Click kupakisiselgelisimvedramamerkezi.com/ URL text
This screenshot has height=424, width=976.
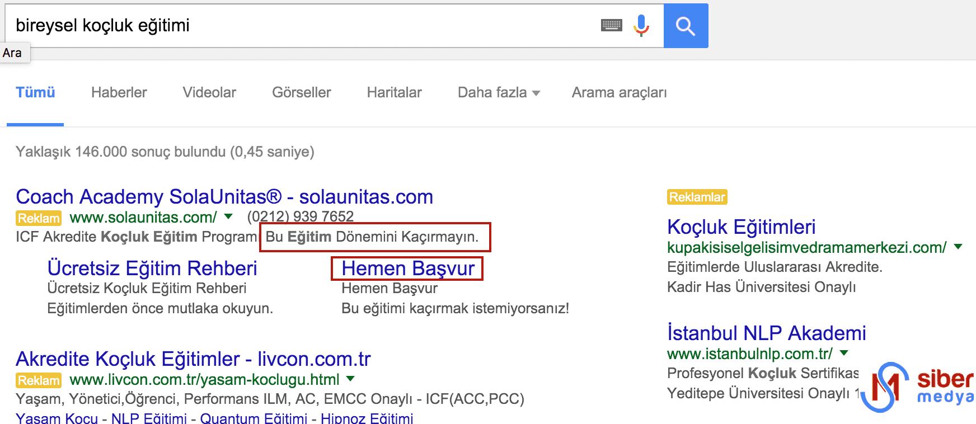[x=807, y=247]
